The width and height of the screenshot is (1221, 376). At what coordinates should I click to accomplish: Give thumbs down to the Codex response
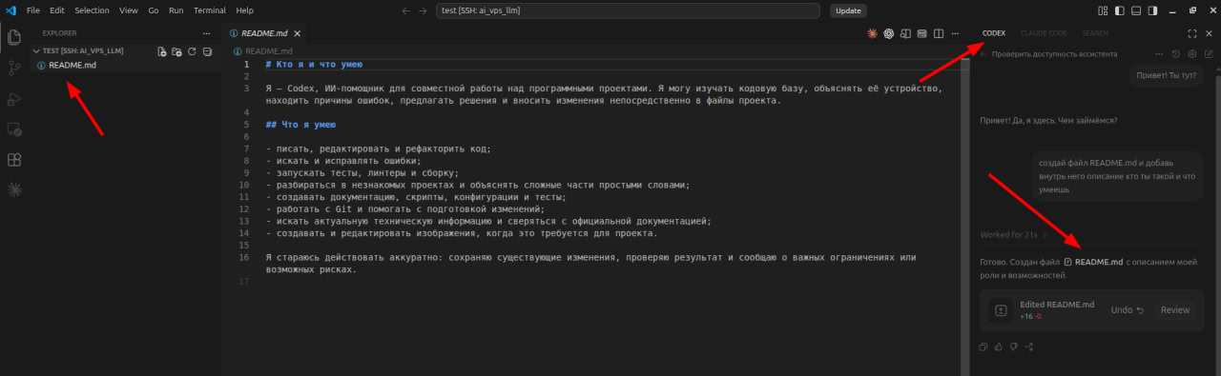tap(1013, 346)
